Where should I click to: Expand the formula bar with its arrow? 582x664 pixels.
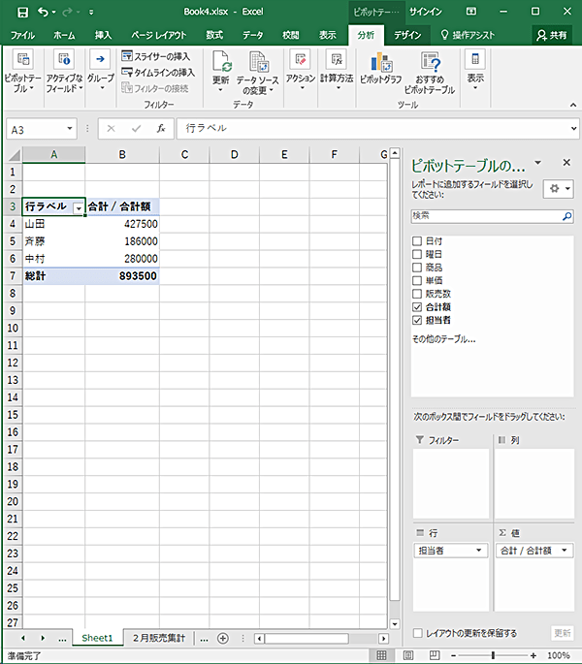(573, 128)
